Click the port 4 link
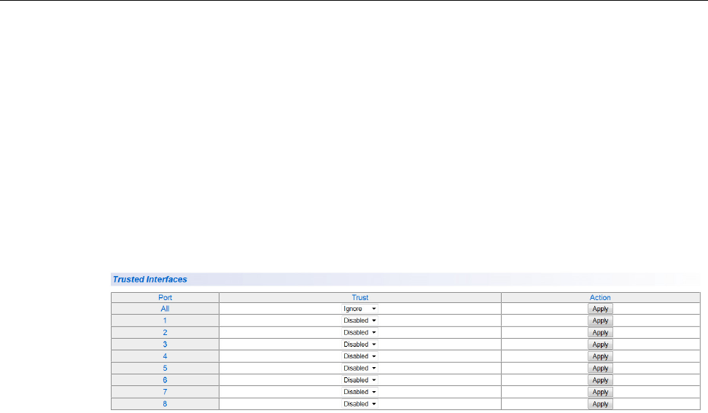The image size is (708, 413). click(165, 356)
